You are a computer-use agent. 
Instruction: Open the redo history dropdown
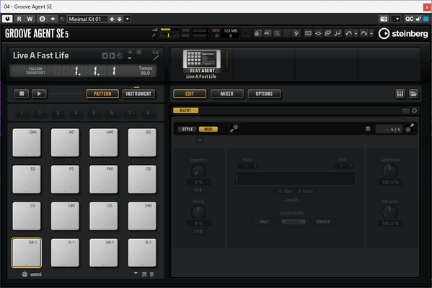[x=371, y=33]
